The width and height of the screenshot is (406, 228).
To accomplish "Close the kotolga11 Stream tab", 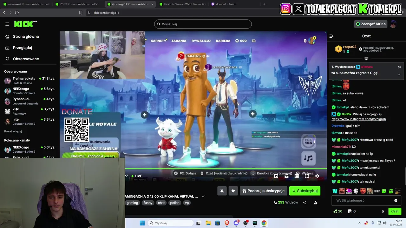I will (152, 4).
